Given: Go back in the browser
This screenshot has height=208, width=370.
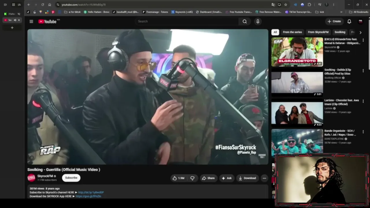Looking at the screenshot, I should (x=29, y=5).
